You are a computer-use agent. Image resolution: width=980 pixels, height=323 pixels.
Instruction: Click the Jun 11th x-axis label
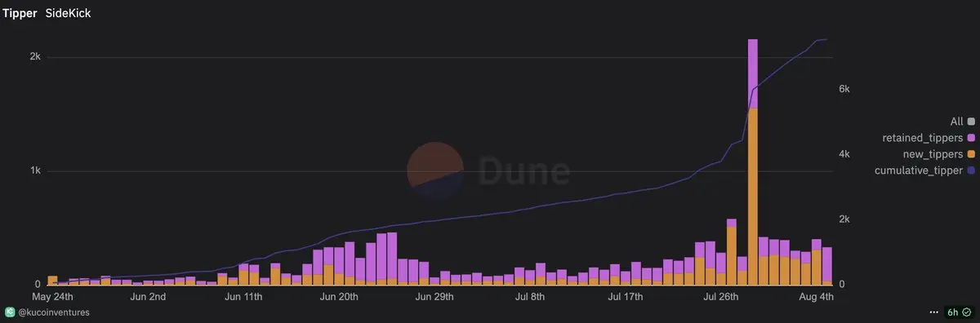point(243,296)
